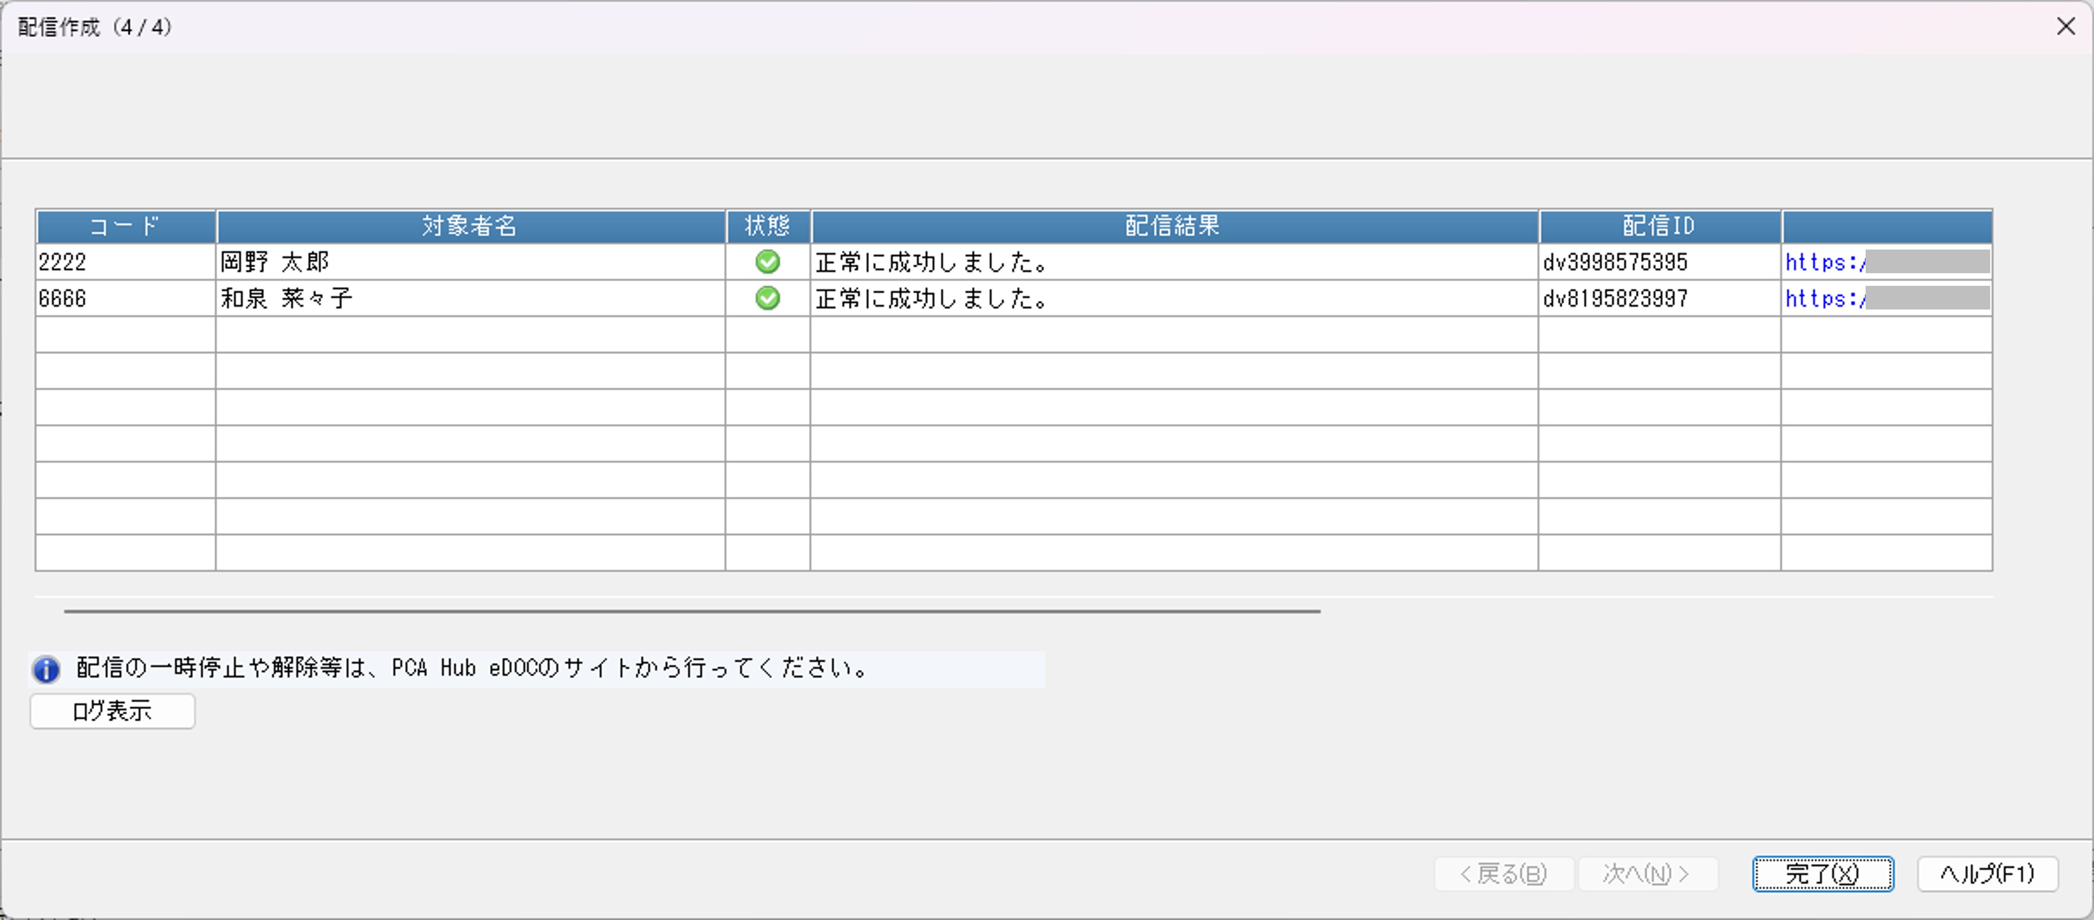Click the horizontal progress bar line
This screenshot has width=2094, height=920.
[x=691, y=611]
